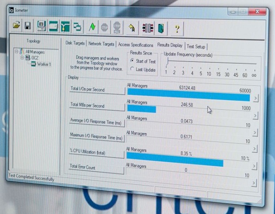Open the Access Specifications tab

click(x=136, y=45)
